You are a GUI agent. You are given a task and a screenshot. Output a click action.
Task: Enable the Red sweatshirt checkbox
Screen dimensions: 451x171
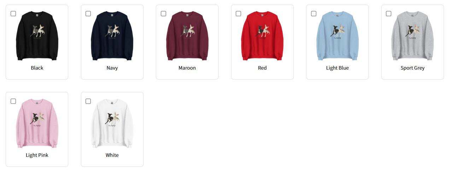tap(239, 14)
